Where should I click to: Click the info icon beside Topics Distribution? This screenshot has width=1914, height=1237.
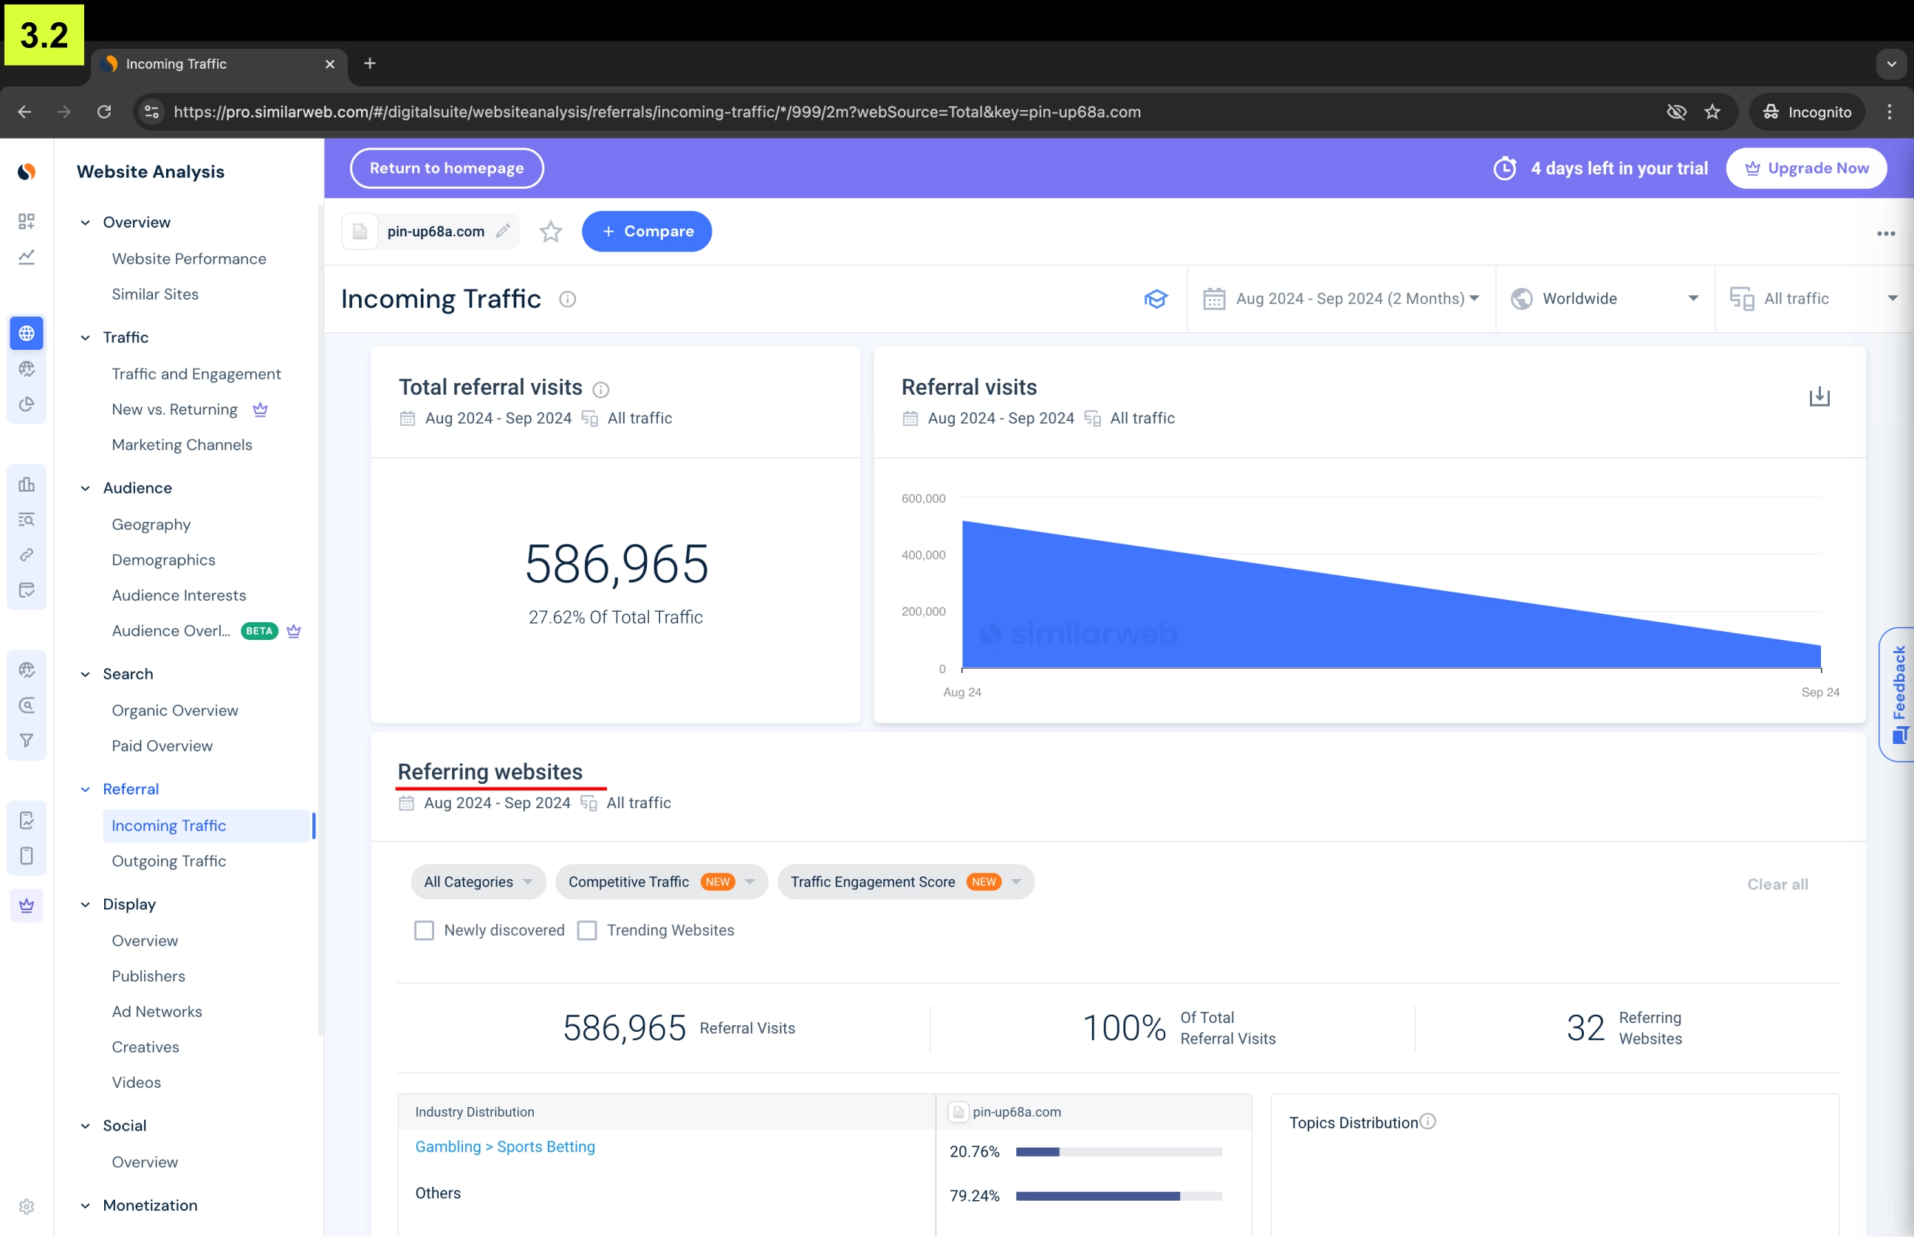1428,1121
